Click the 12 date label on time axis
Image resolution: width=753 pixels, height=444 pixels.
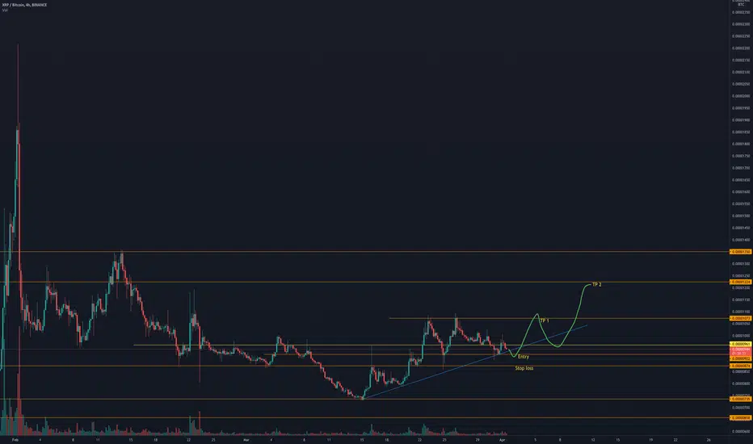(x=593, y=440)
